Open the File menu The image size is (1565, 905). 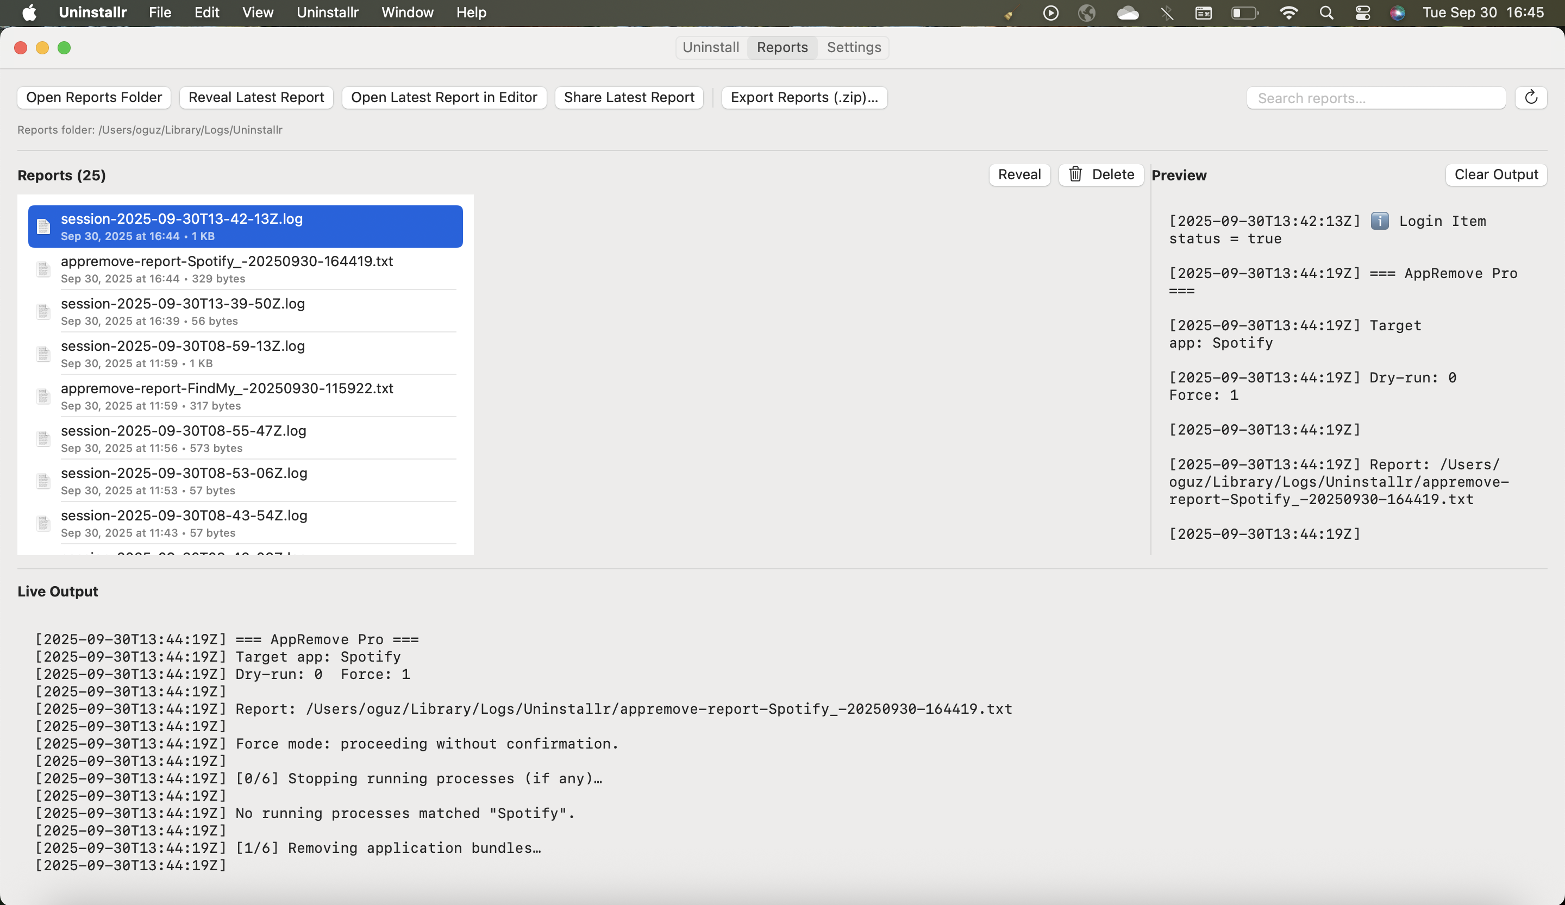pyautogui.click(x=160, y=12)
